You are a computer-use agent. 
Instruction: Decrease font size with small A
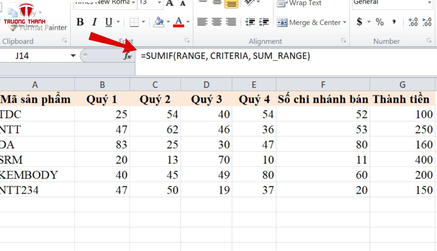click(183, 3)
